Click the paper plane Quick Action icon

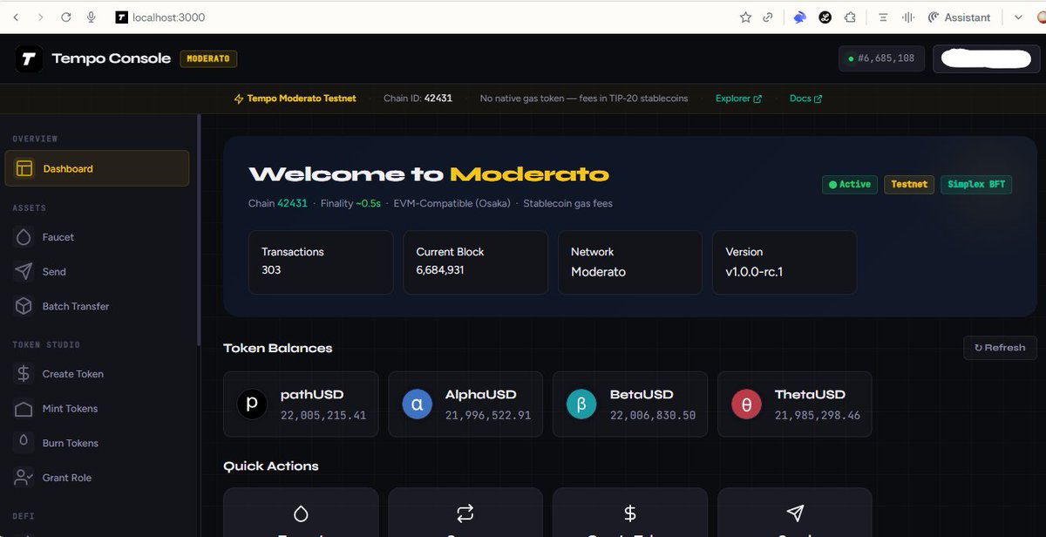(795, 513)
